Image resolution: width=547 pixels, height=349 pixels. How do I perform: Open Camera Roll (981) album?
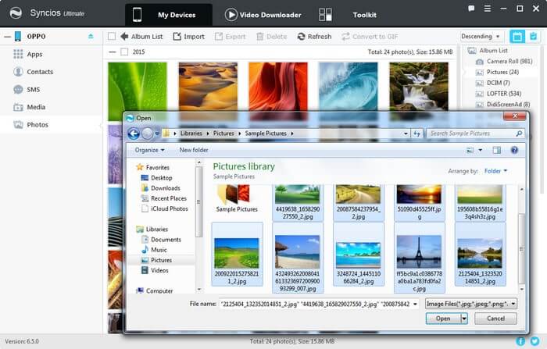click(504, 62)
